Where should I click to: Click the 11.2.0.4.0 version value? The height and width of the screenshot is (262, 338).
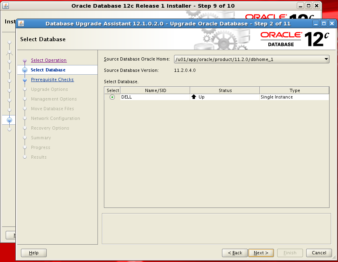[185, 70]
